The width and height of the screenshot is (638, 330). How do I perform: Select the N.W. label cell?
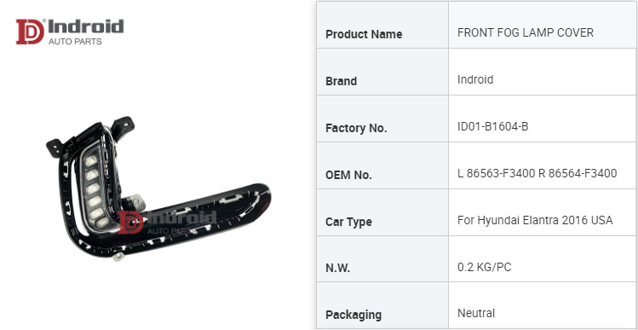pyautogui.click(x=382, y=258)
